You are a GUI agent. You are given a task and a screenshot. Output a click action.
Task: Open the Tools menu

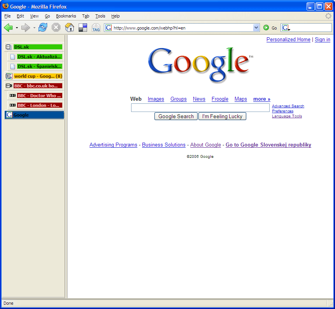100,16
